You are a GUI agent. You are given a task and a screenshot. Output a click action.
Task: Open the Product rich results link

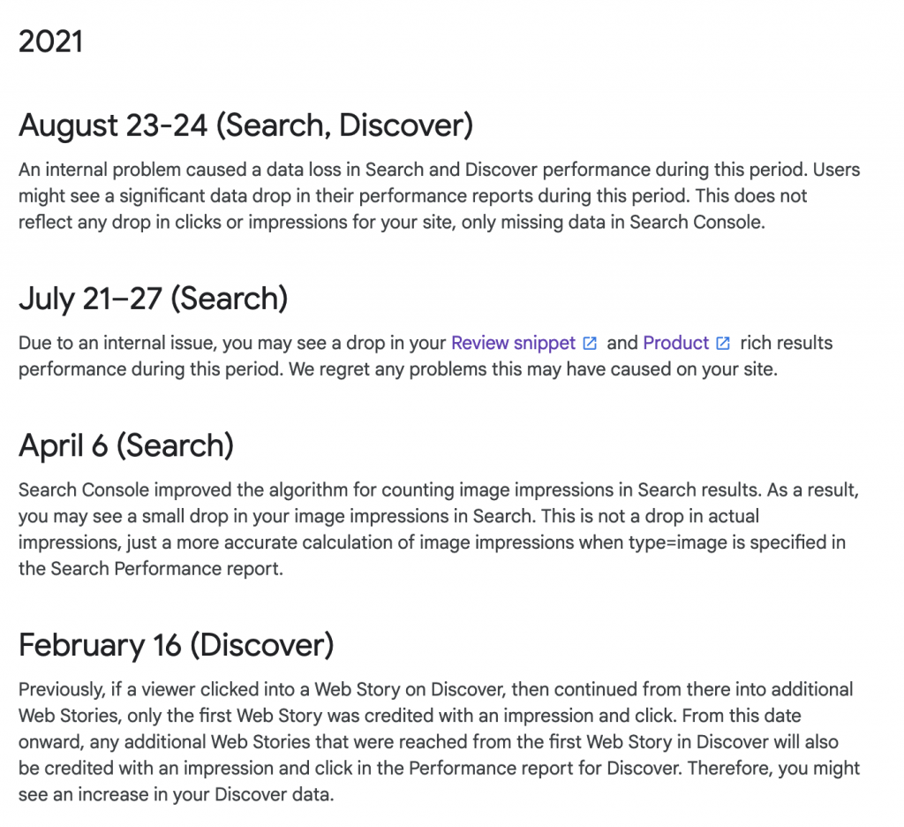point(675,343)
